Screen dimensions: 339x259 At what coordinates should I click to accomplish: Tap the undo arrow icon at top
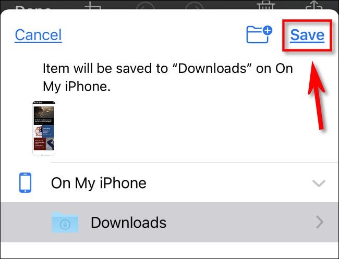146,6
